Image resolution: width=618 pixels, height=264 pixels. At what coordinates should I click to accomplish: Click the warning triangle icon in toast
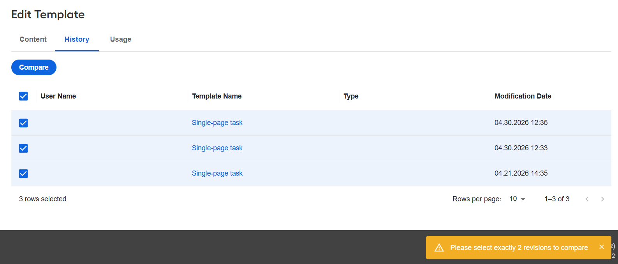pos(439,248)
